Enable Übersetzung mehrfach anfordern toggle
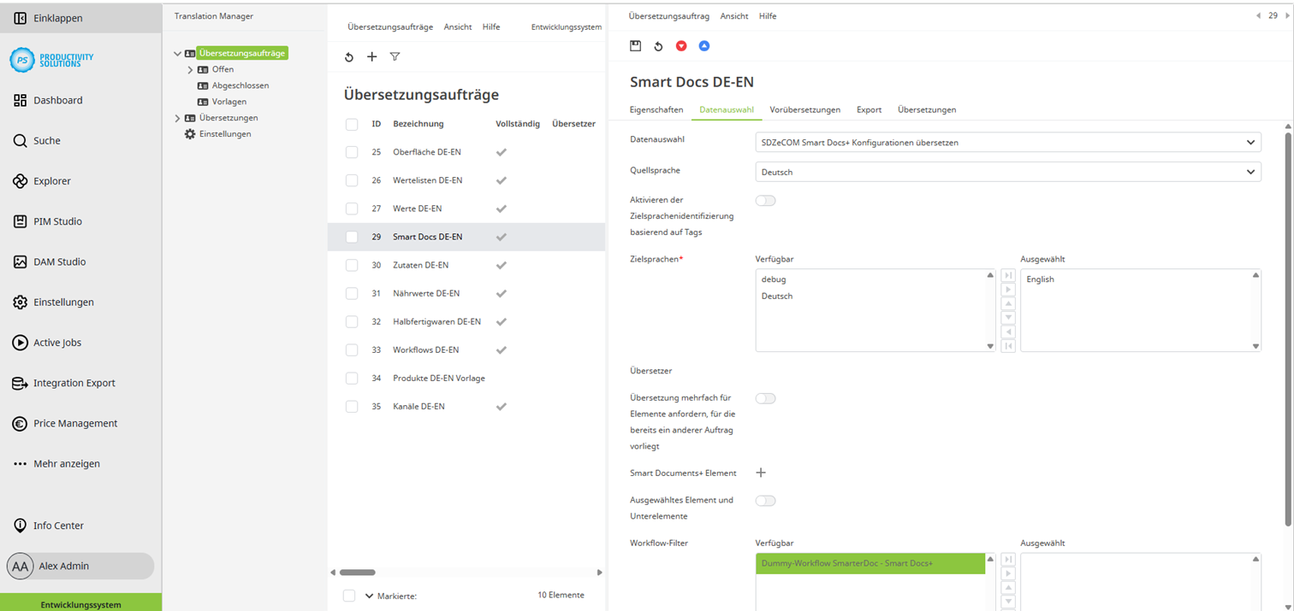 (x=766, y=398)
